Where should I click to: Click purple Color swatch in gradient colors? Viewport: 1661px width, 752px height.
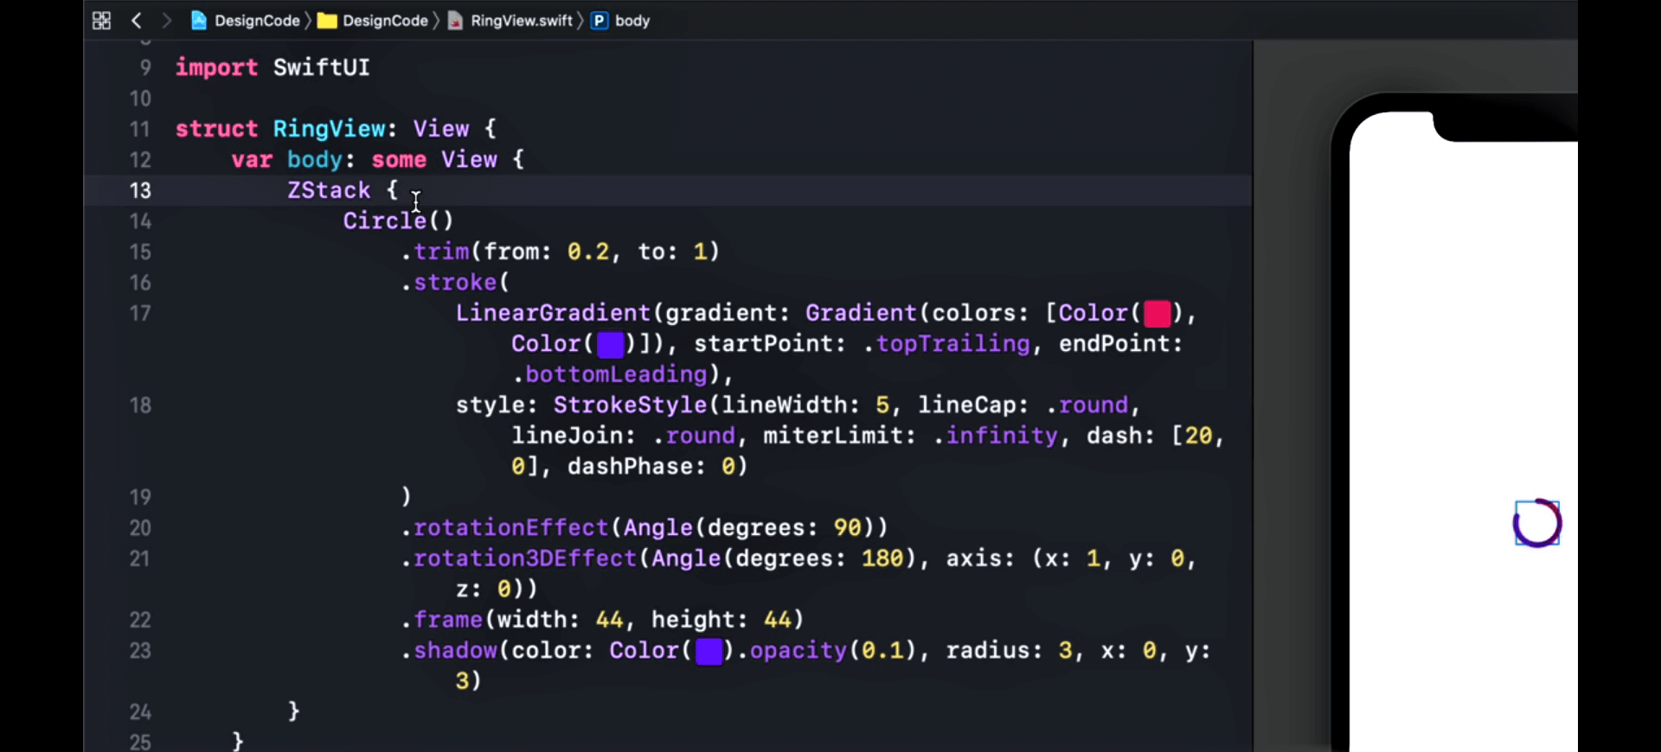pyautogui.click(x=611, y=345)
